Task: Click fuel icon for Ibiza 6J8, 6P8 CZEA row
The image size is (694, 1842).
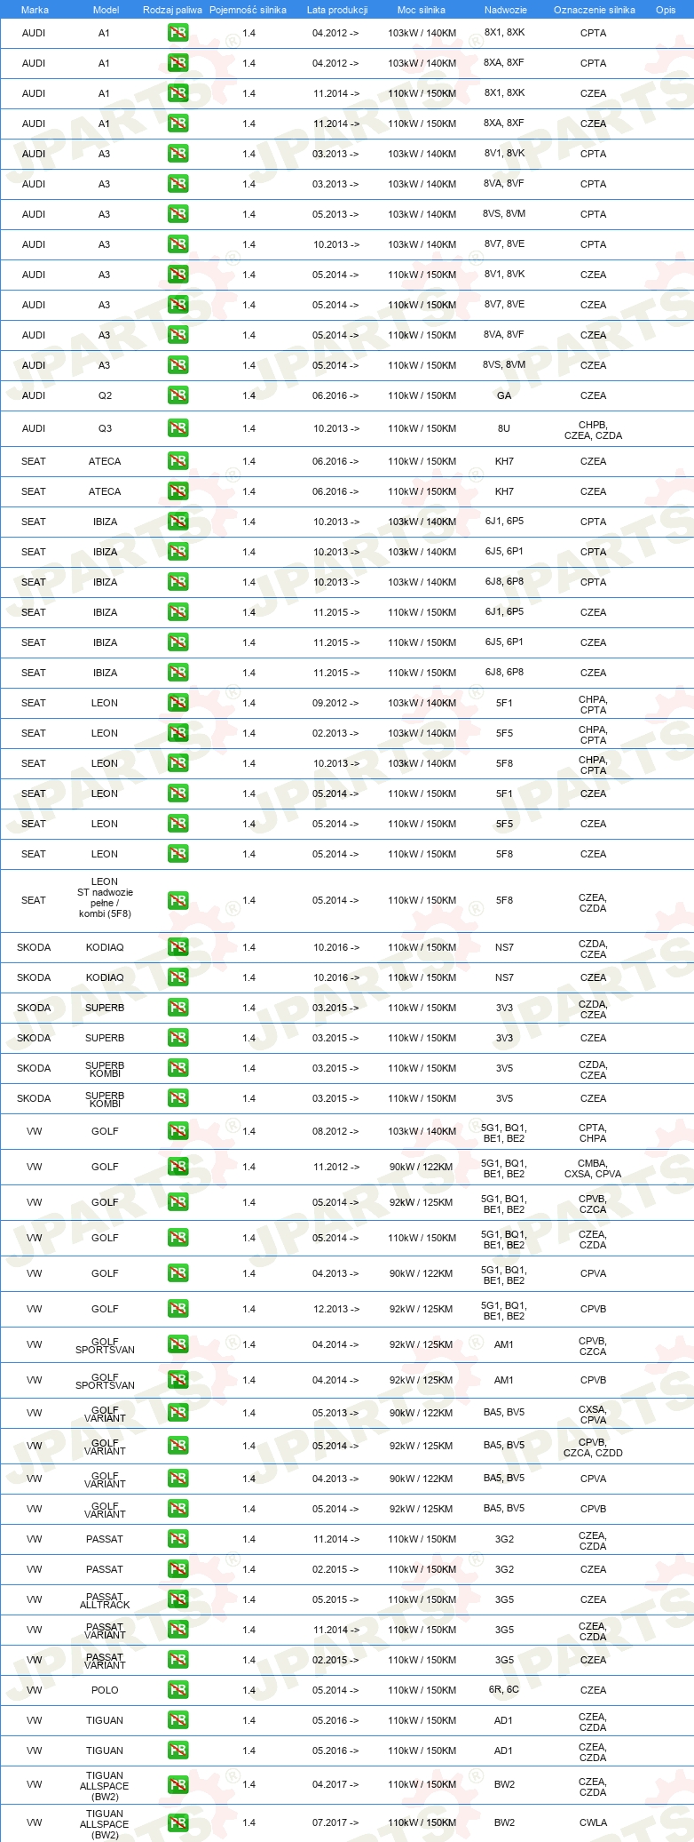Action: tap(177, 673)
